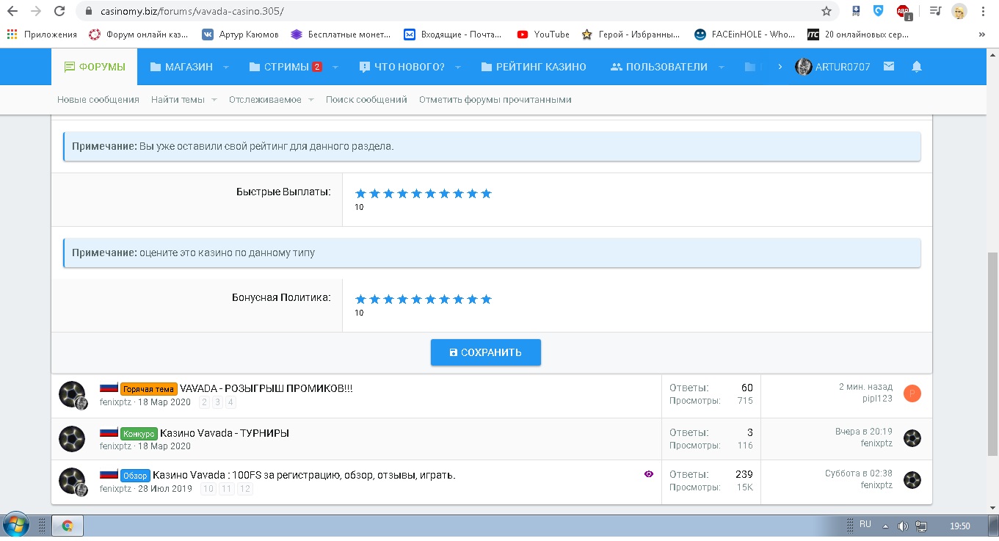Go to page 10 of the 100FS thread
The width and height of the screenshot is (999, 541).
(208, 489)
